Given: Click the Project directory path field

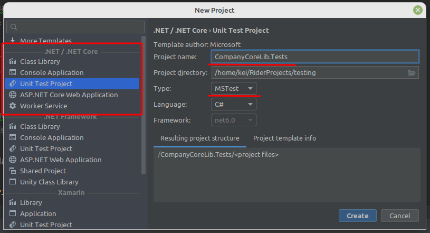Looking at the screenshot, I should coord(308,72).
